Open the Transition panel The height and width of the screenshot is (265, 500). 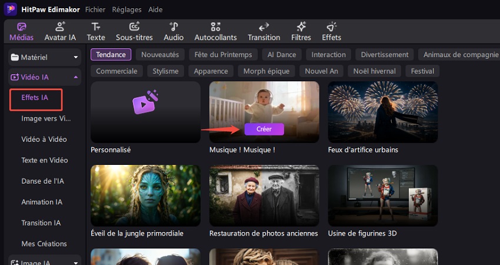[x=264, y=32]
